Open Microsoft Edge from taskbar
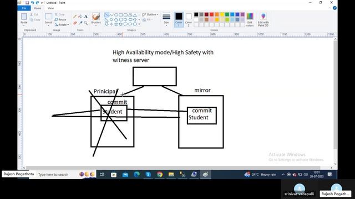The height and width of the screenshot is (199, 355). (x=136, y=175)
